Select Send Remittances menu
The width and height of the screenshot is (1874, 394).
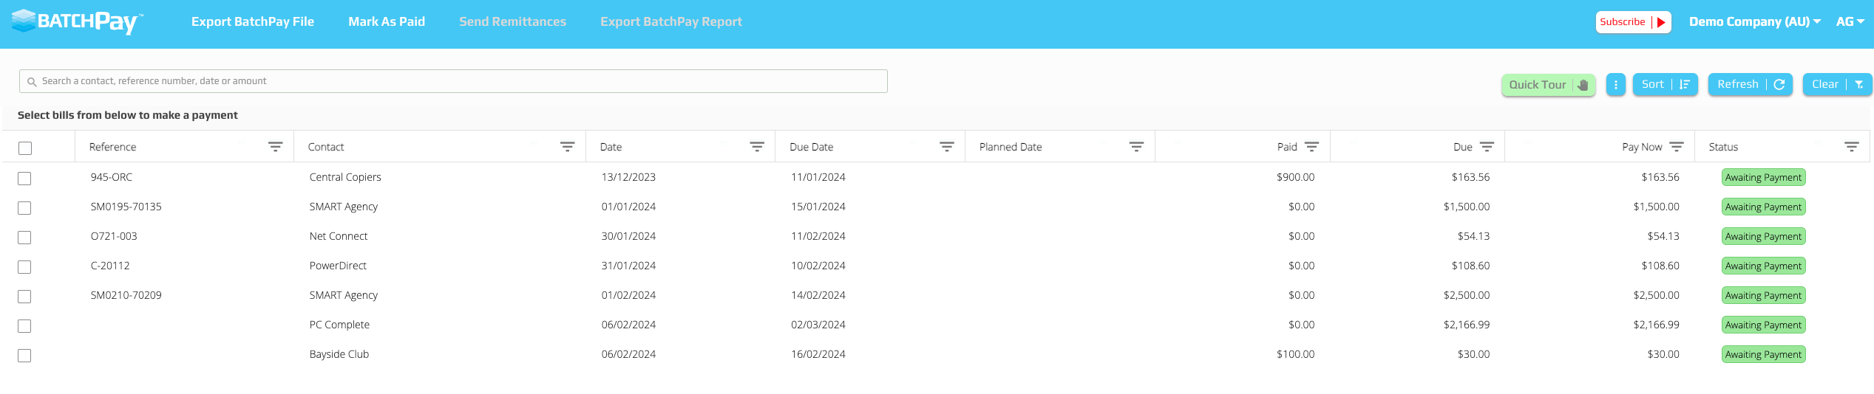512,22
